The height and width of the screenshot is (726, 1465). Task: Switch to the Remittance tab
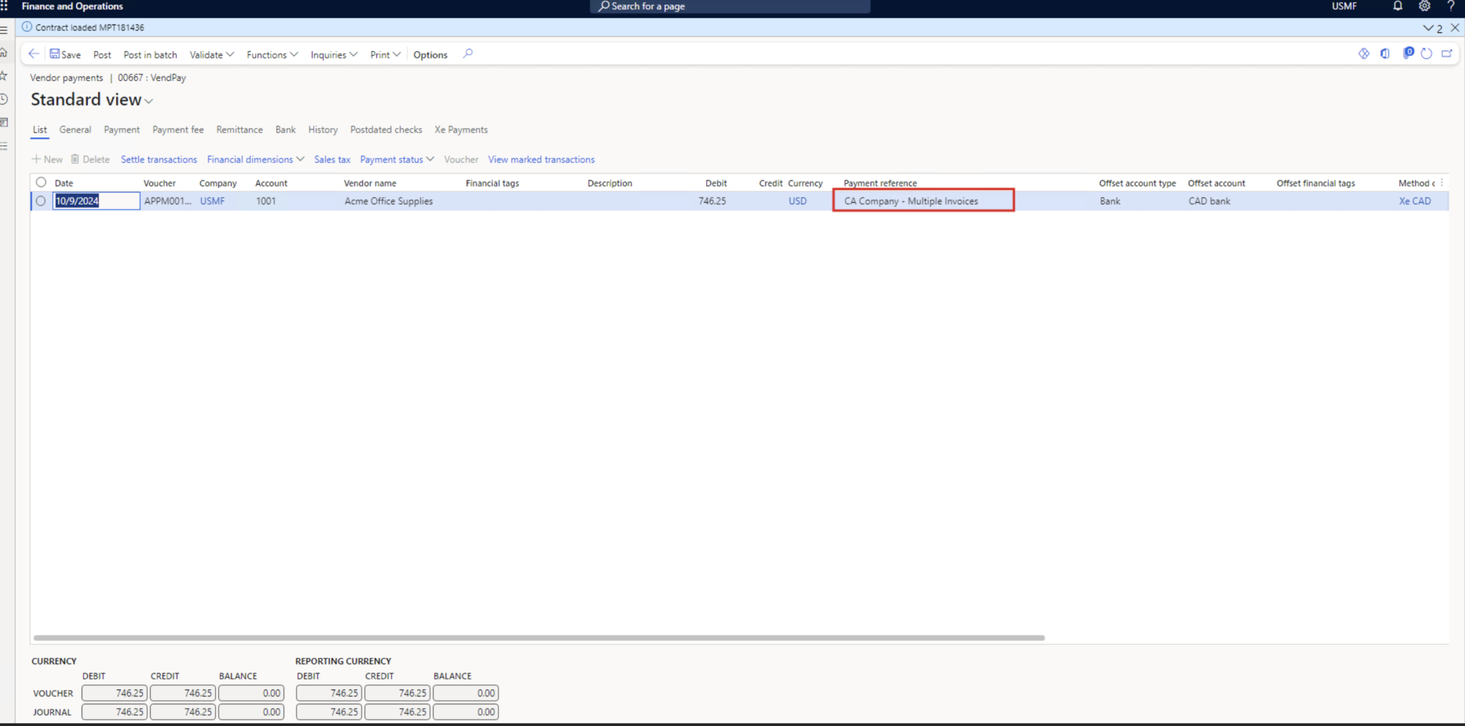coord(239,130)
